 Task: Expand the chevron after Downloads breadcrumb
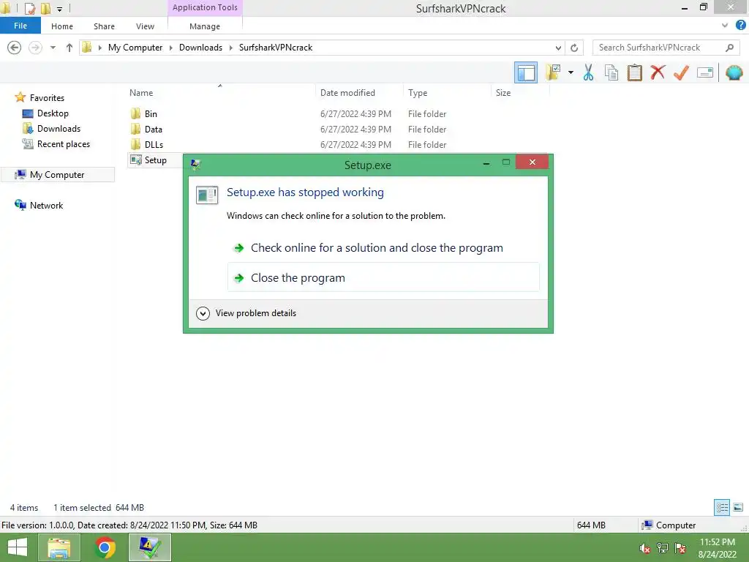pyautogui.click(x=230, y=48)
